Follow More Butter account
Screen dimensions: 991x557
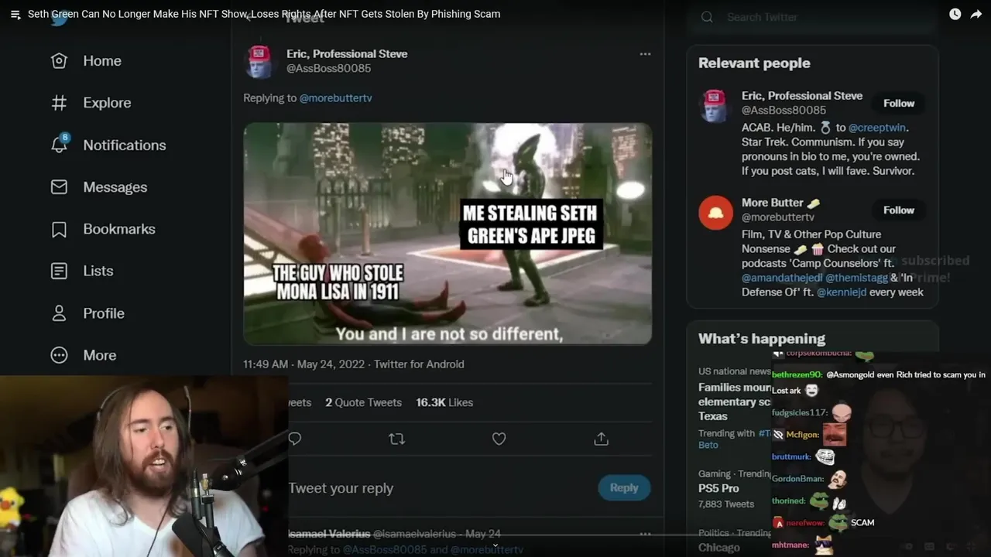point(899,210)
